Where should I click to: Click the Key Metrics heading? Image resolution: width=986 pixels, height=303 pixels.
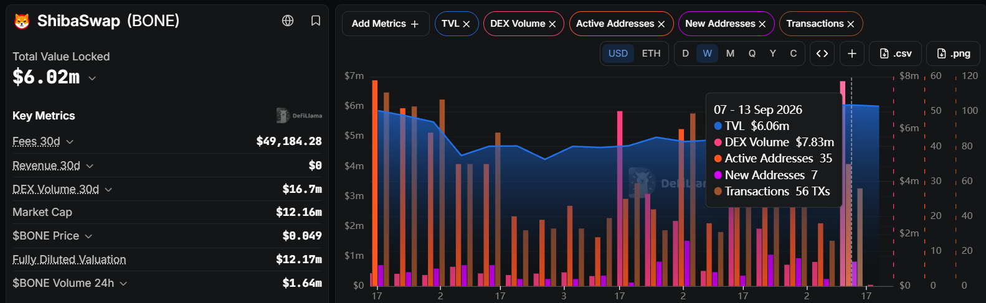[44, 116]
